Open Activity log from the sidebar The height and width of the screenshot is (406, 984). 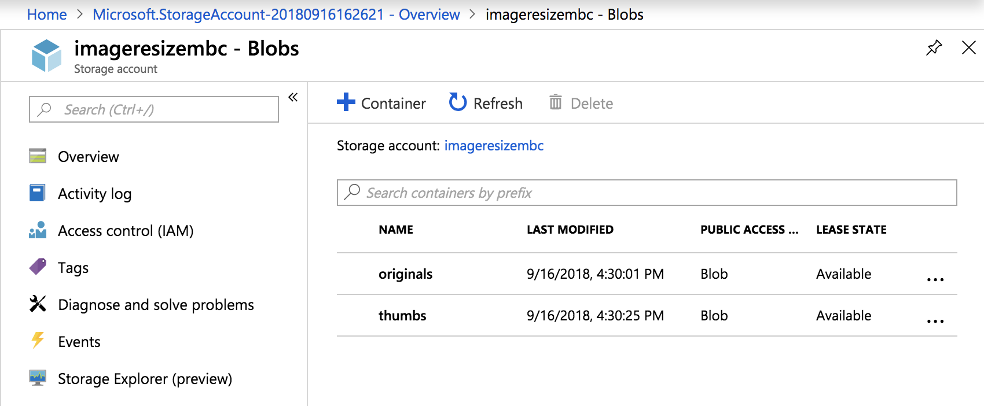click(x=94, y=194)
